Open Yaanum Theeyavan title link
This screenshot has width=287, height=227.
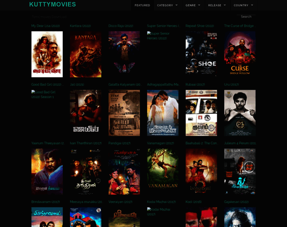click(48, 143)
